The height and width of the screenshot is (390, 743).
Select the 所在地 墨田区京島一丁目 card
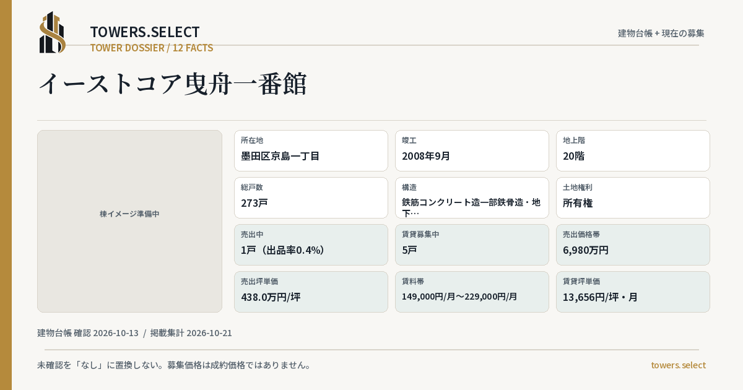click(x=311, y=150)
